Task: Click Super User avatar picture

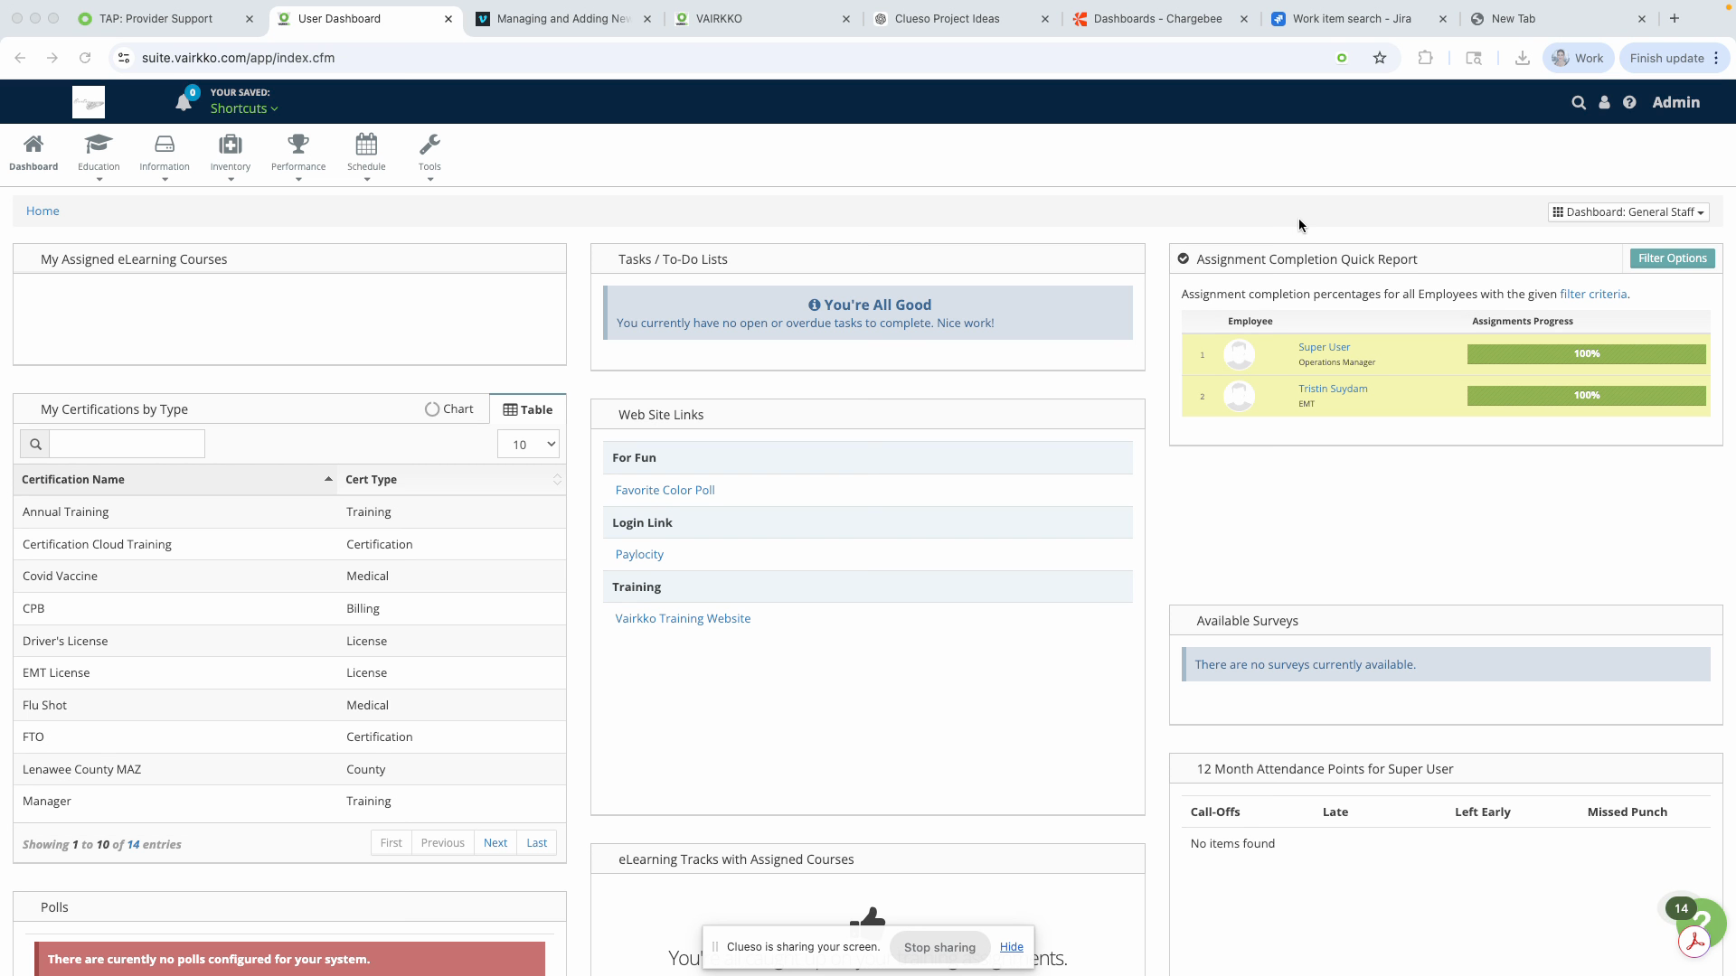Action: pos(1239,354)
